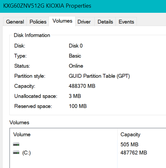Viewport: 166px width, 168px height.
Task: Select the 505 MB capacity cell
Action: 129,144
